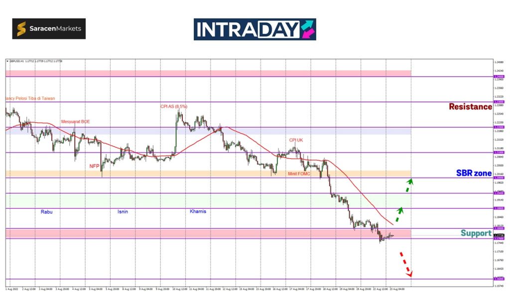Select the pink shaded zone at chart top
This screenshot has height=292, width=510.
(199, 73)
